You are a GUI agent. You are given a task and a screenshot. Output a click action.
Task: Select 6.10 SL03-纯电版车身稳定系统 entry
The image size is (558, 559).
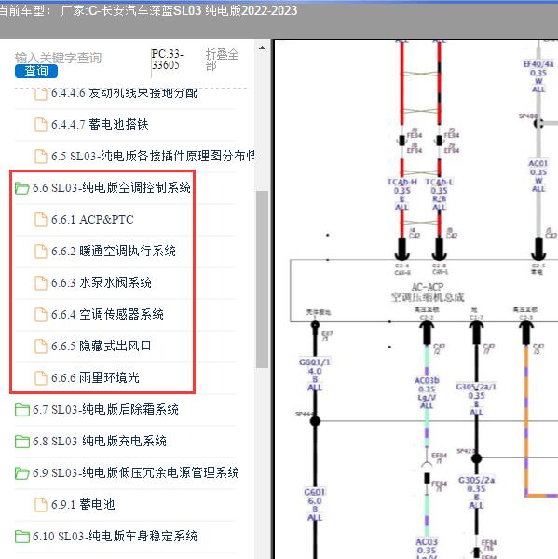click(x=115, y=536)
